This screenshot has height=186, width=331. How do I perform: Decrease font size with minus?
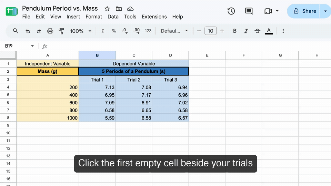coord(199,31)
